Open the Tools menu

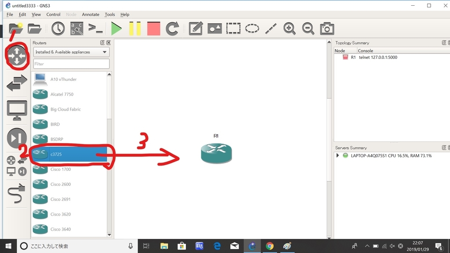coord(109,14)
